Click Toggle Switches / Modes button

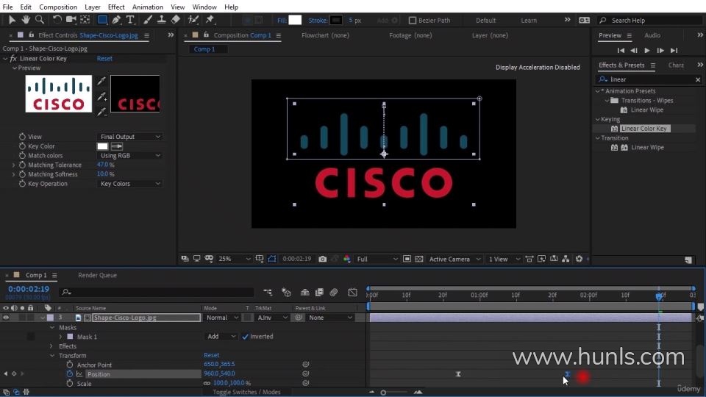click(x=246, y=392)
